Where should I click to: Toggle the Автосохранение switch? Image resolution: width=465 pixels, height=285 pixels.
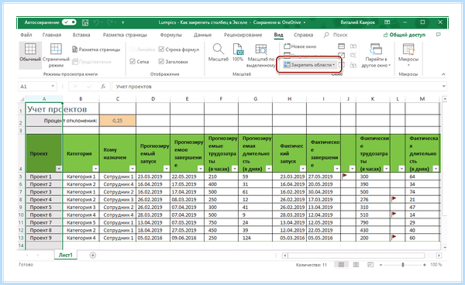(70, 22)
